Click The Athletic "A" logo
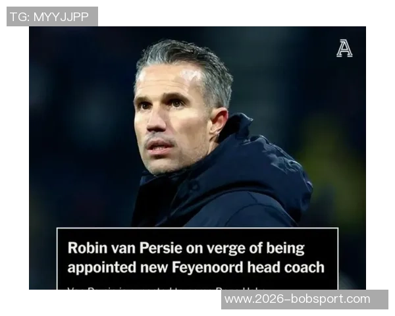This screenshot has width=395, height=316. pyautogui.click(x=344, y=48)
